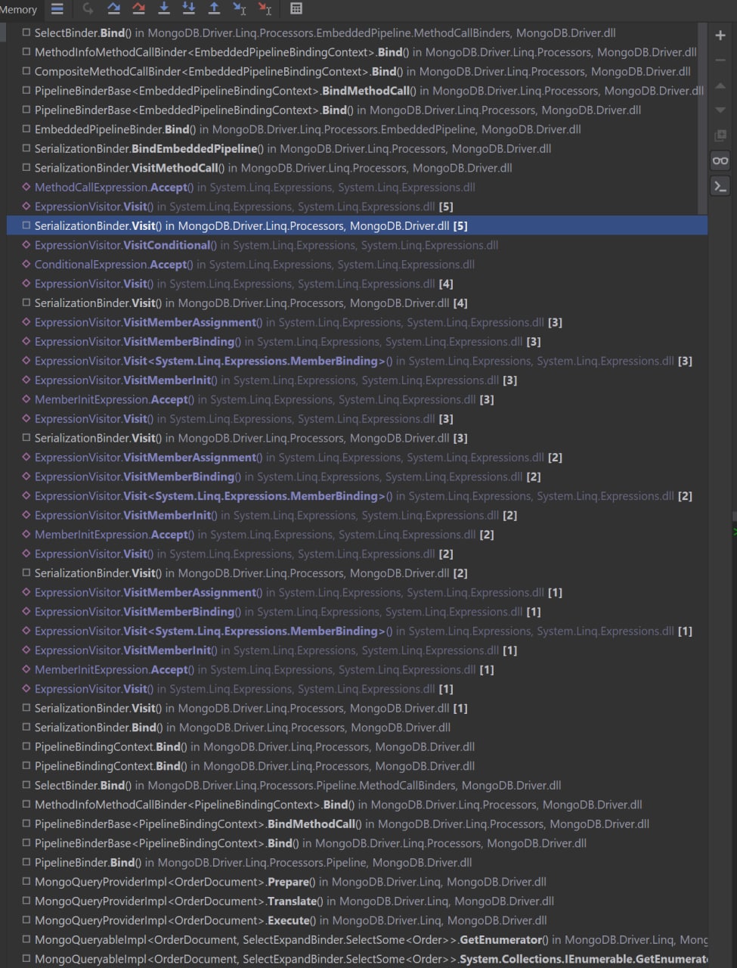This screenshot has height=968, width=737.
Task: Select SerializationBinder.VisitMethodCall() frame
Action: click(x=357, y=168)
